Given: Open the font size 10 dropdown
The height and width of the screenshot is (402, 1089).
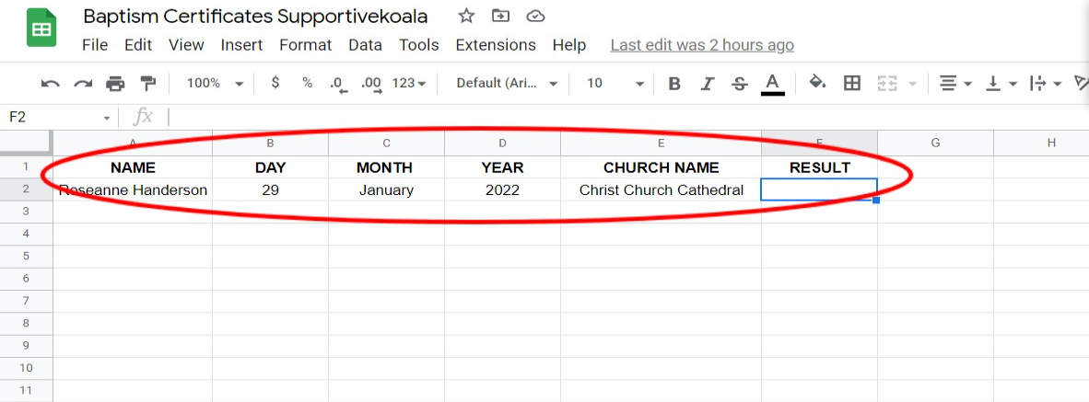Looking at the screenshot, I should tap(615, 84).
